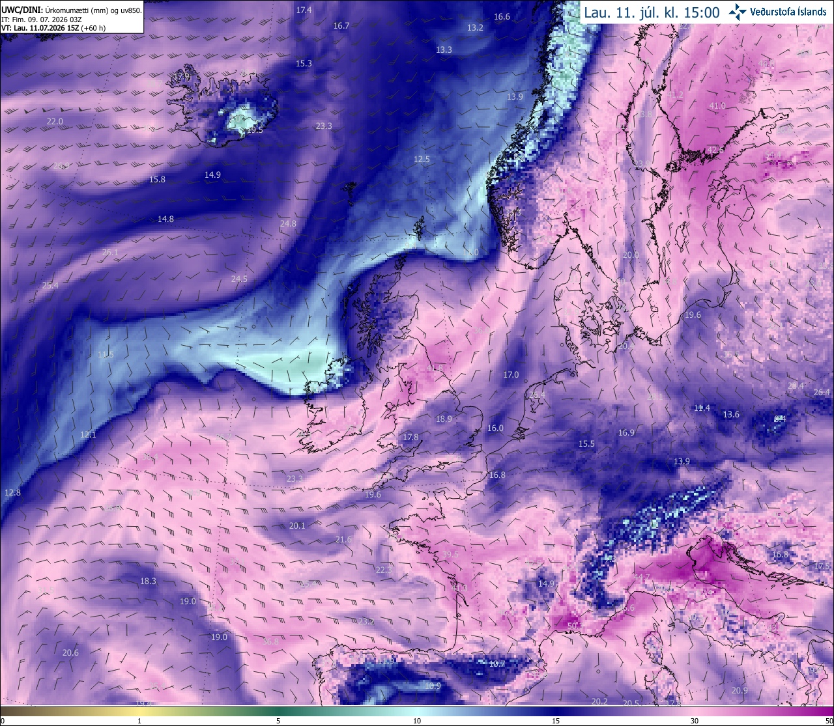This screenshot has height=726, width=834.
Task: Click the 41.8 value over northern England
Action: click(435, 369)
